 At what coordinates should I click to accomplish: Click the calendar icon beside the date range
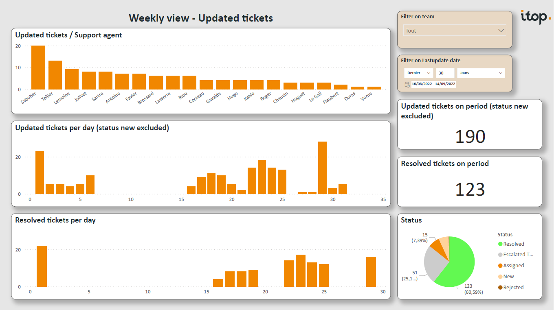point(407,85)
